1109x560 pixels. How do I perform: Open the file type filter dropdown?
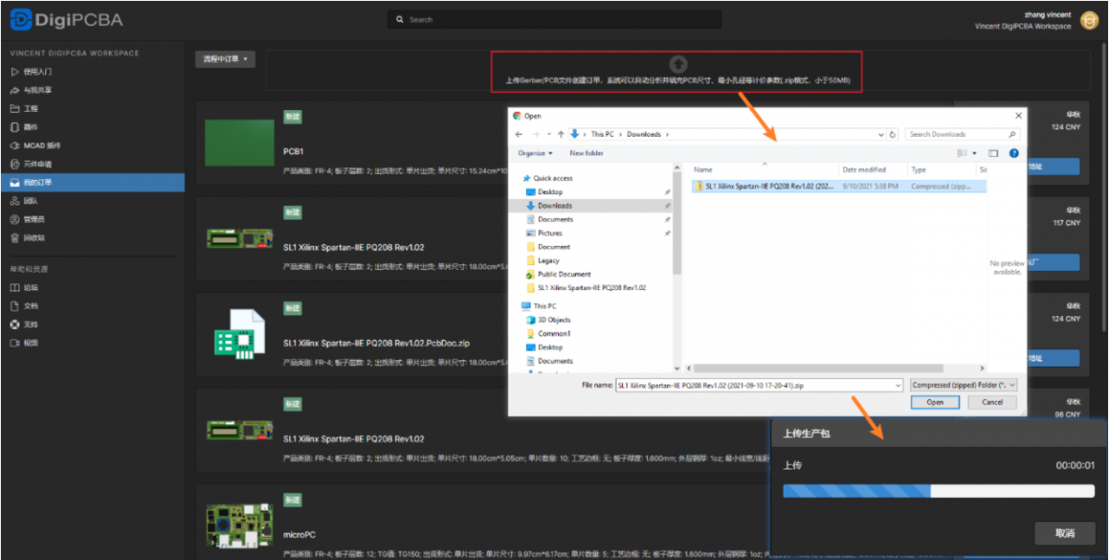963,384
